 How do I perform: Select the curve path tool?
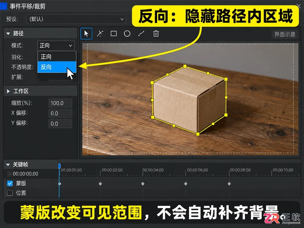(141, 34)
